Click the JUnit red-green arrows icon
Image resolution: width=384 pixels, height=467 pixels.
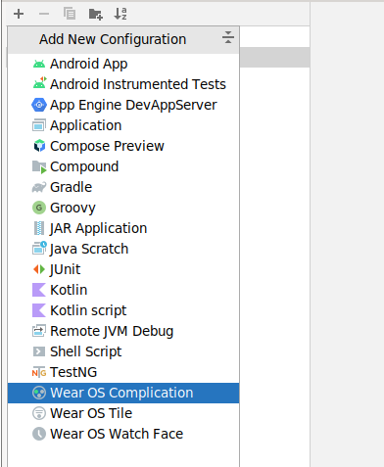pos(39,269)
